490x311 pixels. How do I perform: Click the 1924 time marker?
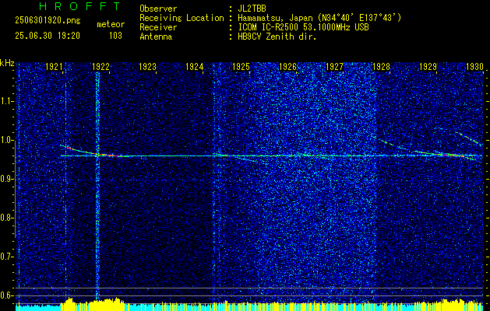195,66
